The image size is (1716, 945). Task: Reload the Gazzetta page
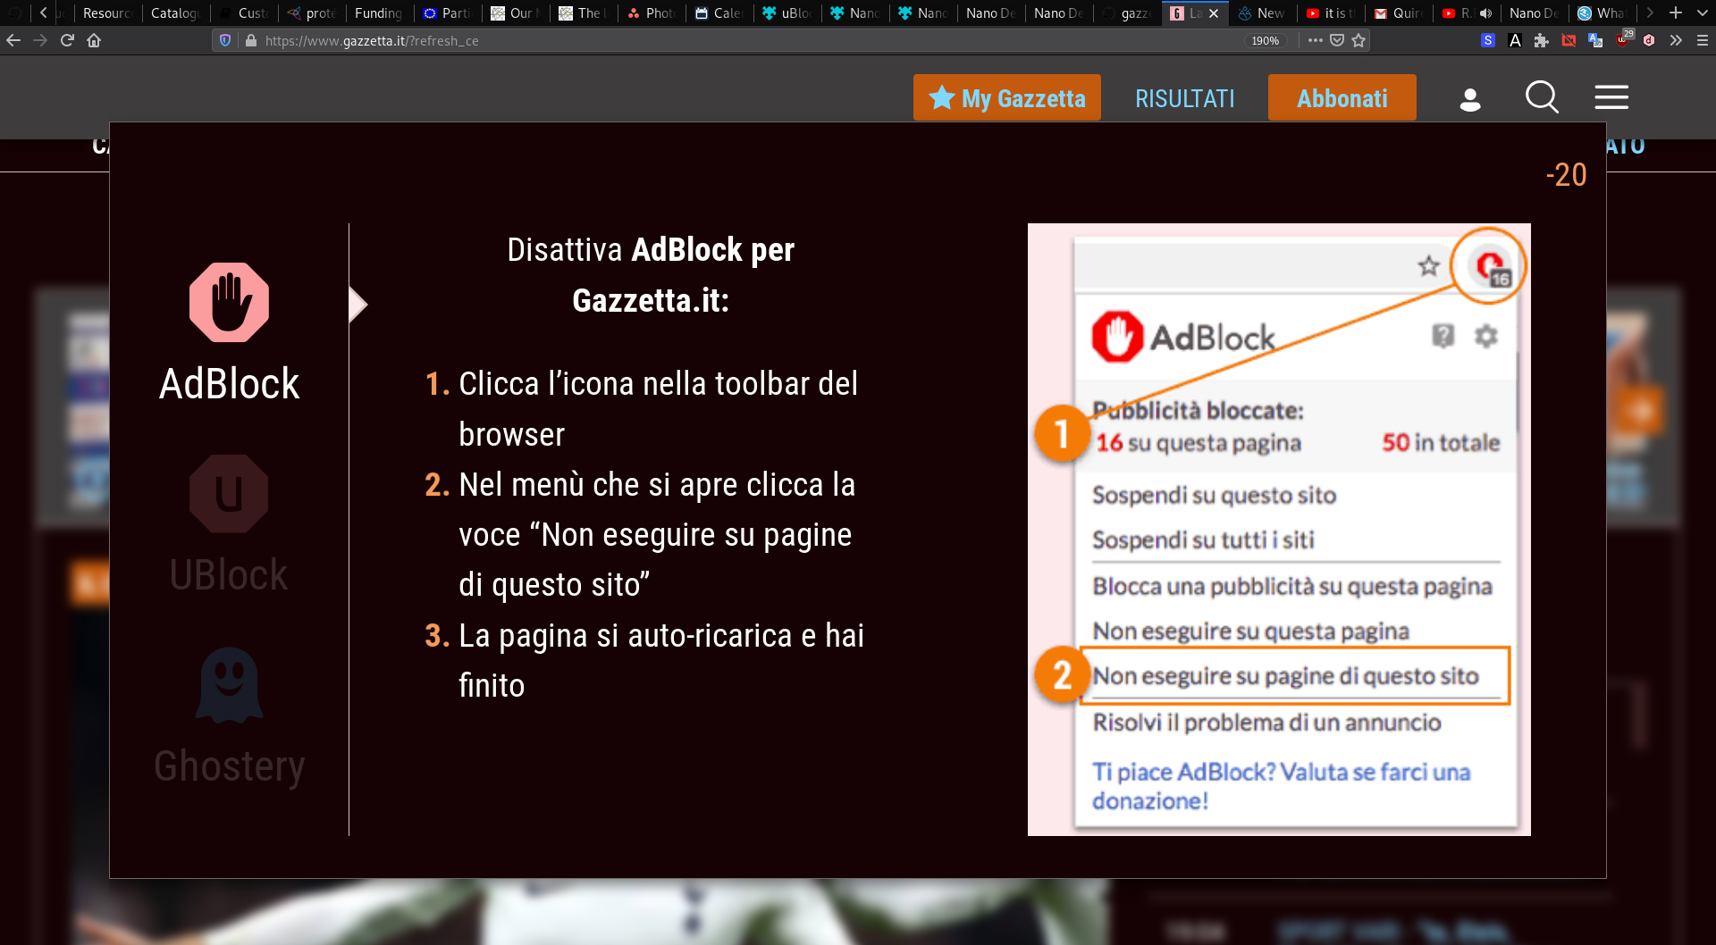point(67,40)
